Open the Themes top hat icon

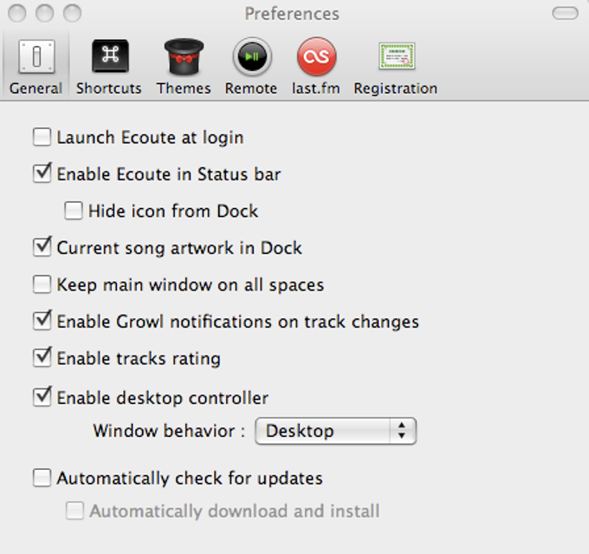[x=184, y=56]
